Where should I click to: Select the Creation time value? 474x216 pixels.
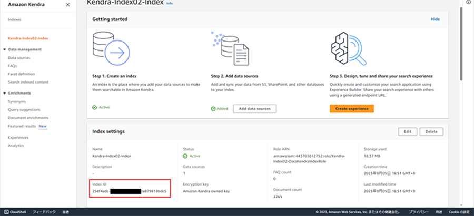389,173
